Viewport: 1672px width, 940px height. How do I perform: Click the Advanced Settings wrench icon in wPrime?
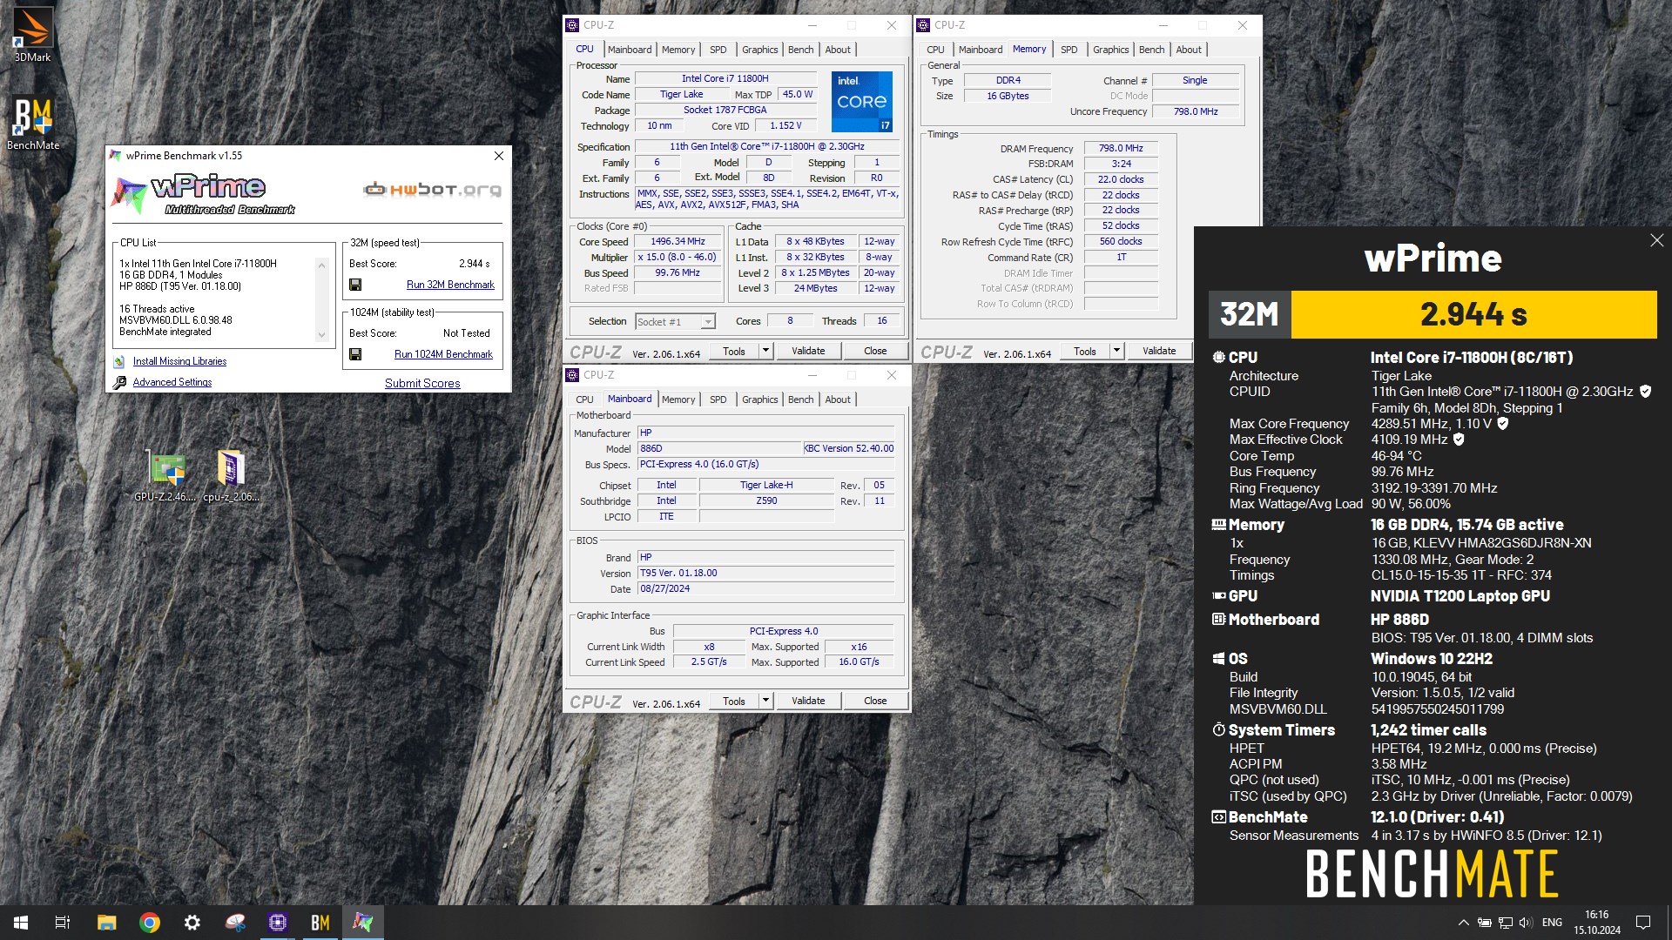click(119, 382)
